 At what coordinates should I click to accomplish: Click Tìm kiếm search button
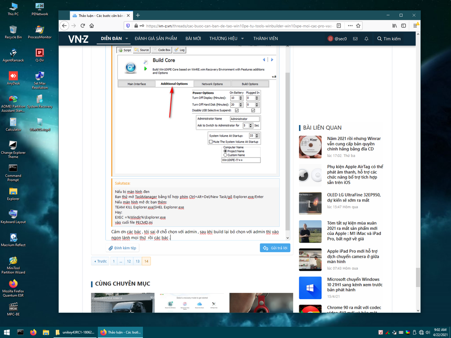coord(389,38)
